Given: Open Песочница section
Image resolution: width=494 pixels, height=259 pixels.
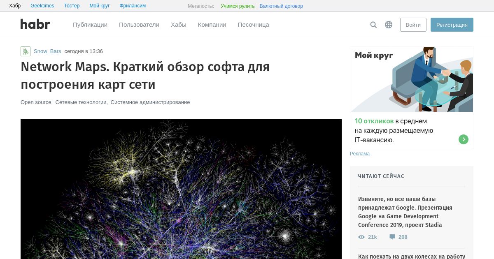Looking at the screenshot, I should (254, 25).
